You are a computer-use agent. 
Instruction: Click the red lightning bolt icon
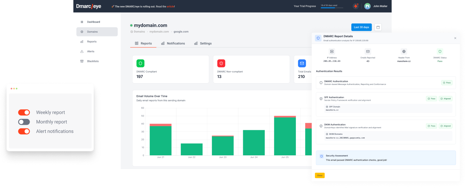click(356, 6)
